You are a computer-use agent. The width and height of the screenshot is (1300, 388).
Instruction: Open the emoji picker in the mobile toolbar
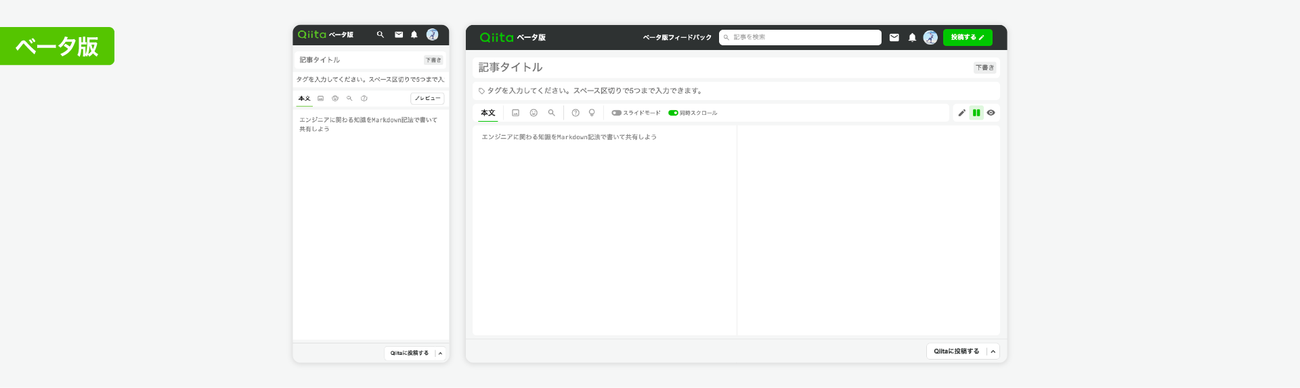[335, 99]
